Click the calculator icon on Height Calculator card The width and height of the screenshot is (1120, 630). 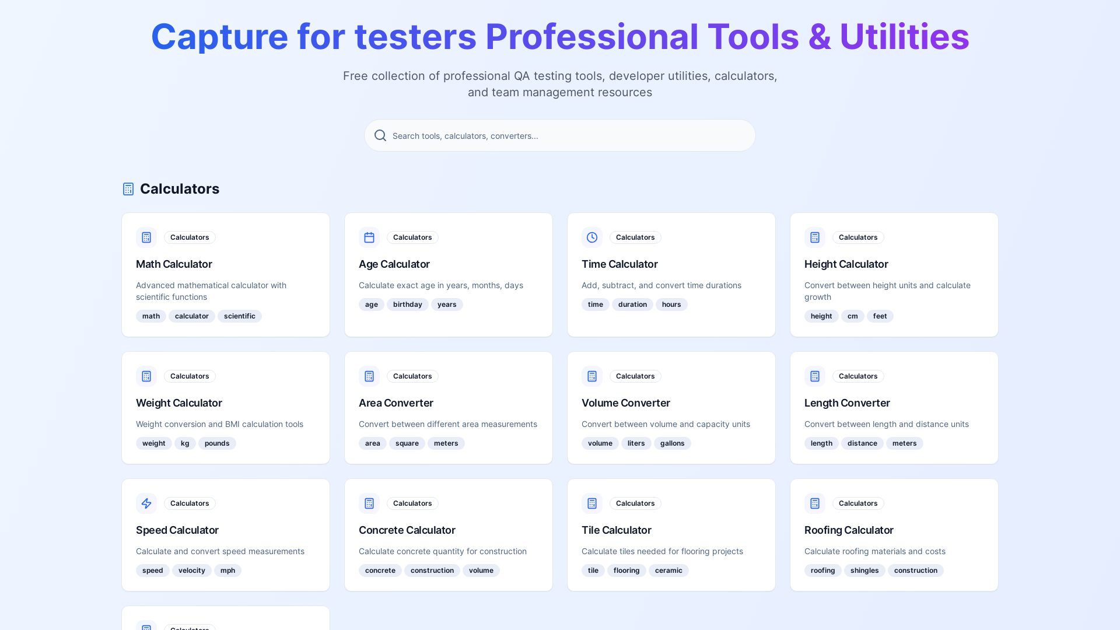814,237
